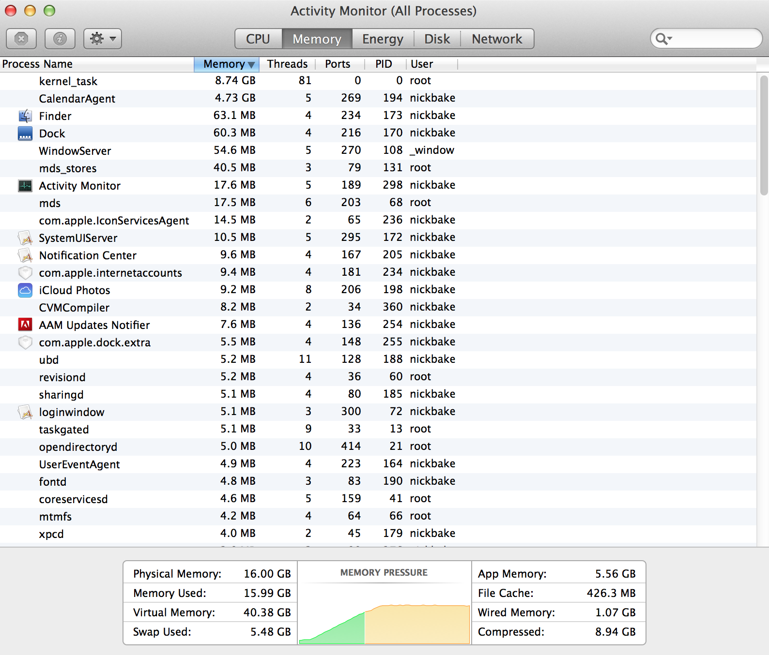Viewport: 769px width, 655px height.
Task: Click the vertical scrollbar thumb
Action: 764,135
